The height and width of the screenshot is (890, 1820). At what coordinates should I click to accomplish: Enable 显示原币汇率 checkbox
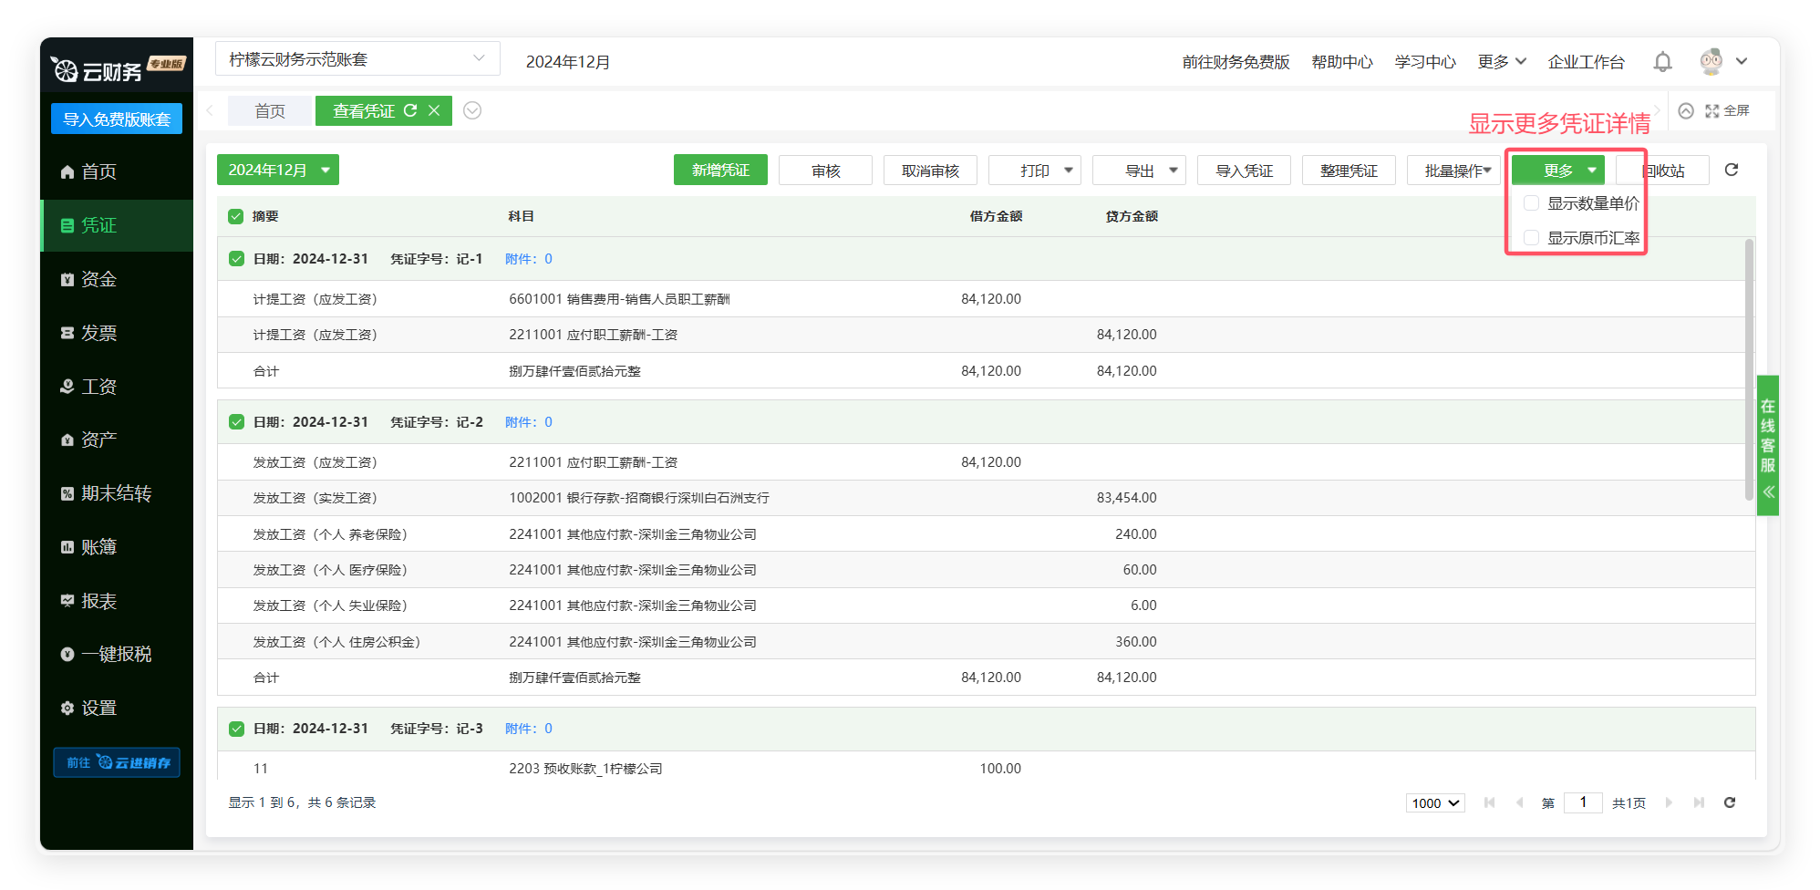[x=1532, y=238]
